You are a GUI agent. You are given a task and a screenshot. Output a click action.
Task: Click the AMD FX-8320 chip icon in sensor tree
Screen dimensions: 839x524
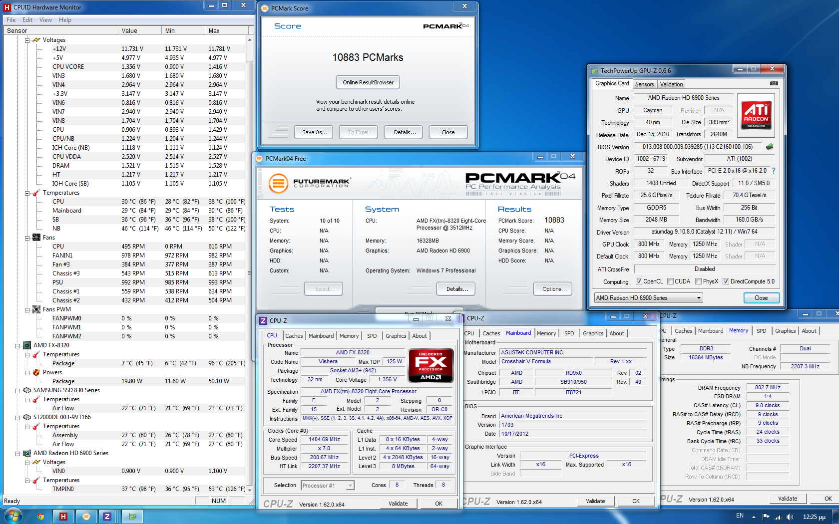pyautogui.click(x=27, y=345)
